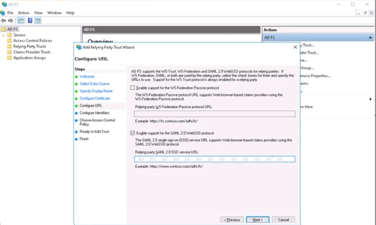Click the "Relying party WS-Federation Passive protocol URL:" label

174,107
